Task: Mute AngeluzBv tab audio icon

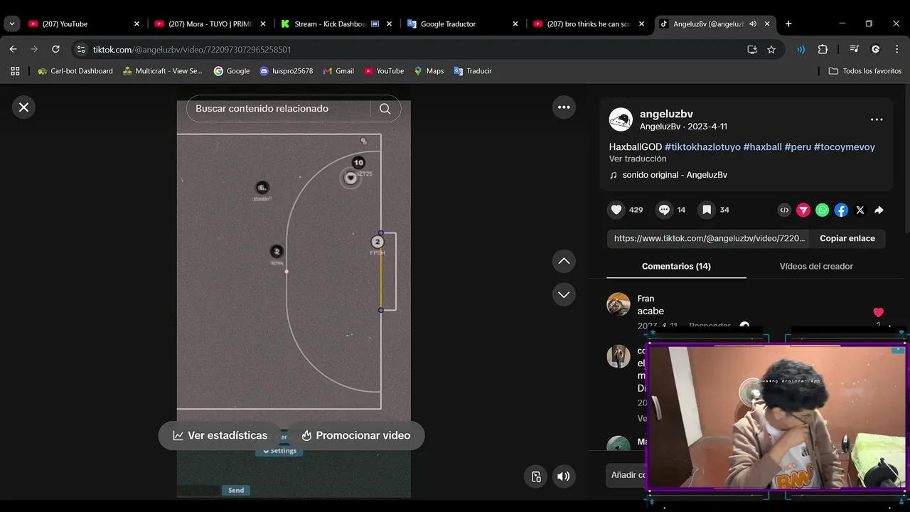Action: pyautogui.click(x=753, y=24)
